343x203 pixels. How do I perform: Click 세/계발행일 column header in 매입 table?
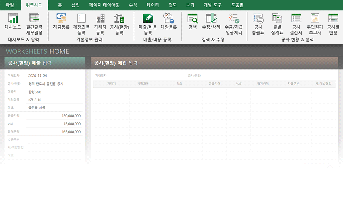[323, 84]
